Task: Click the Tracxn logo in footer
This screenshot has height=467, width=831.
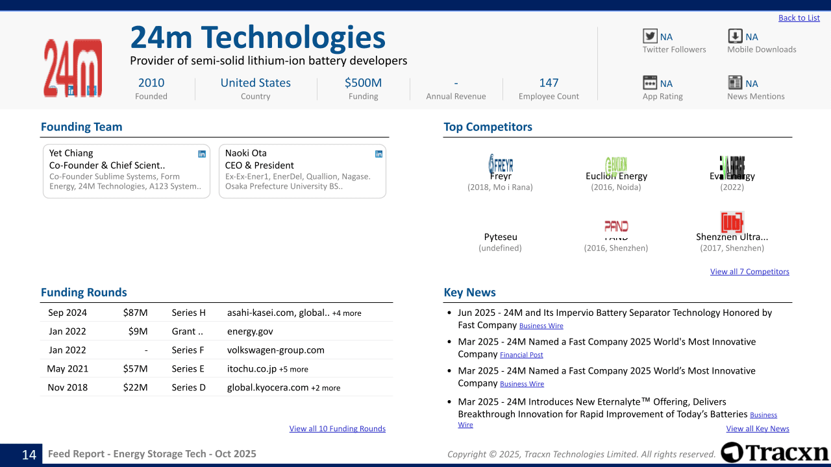Action: pyautogui.click(x=775, y=452)
